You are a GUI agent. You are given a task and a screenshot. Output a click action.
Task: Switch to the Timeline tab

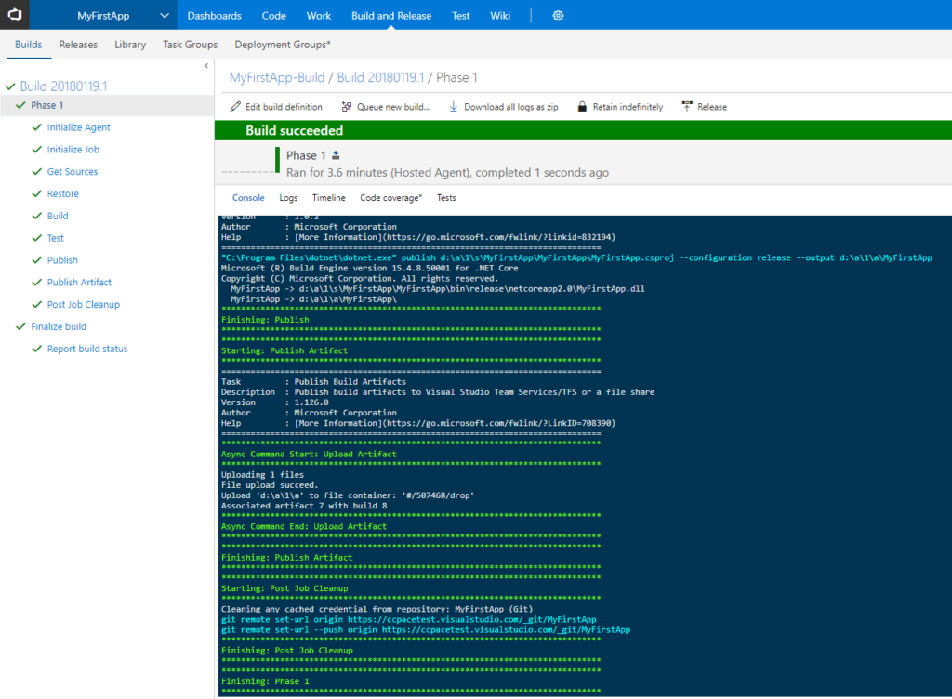pyautogui.click(x=331, y=197)
